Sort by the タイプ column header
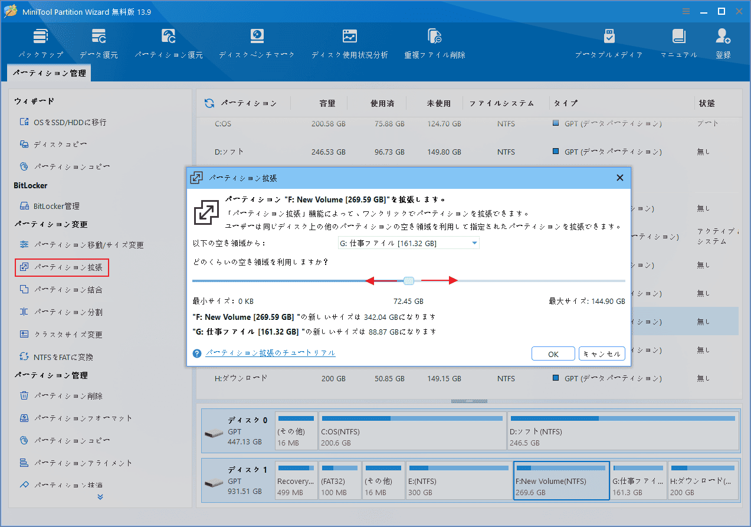 (x=565, y=103)
